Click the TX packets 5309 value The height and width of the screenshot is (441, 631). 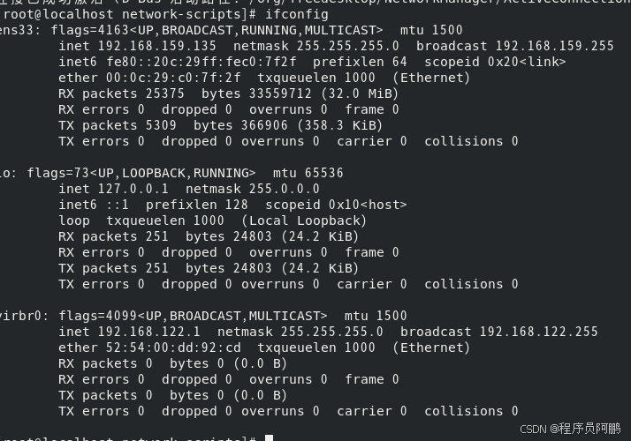tap(161, 125)
